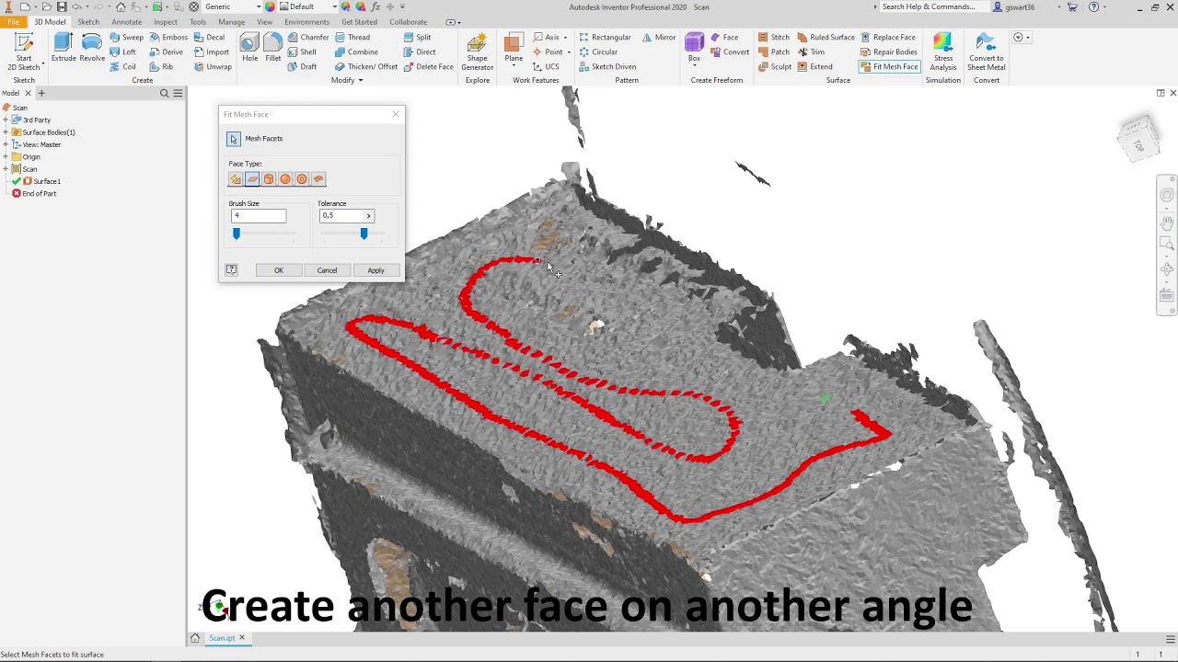Click the Patch surface tool
This screenshot has width=1178, height=662.
click(774, 52)
